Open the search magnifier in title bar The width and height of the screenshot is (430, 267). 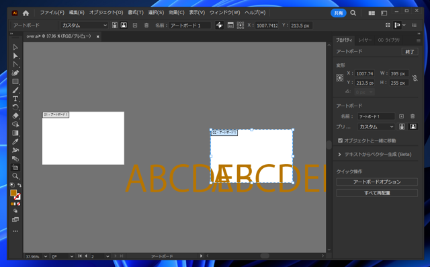(x=353, y=13)
